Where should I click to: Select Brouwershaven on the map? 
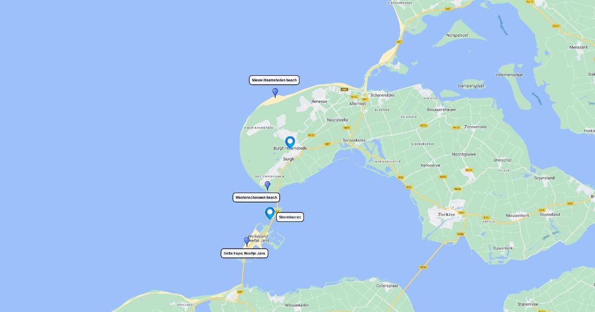pyautogui.click(x=442, y=109)
